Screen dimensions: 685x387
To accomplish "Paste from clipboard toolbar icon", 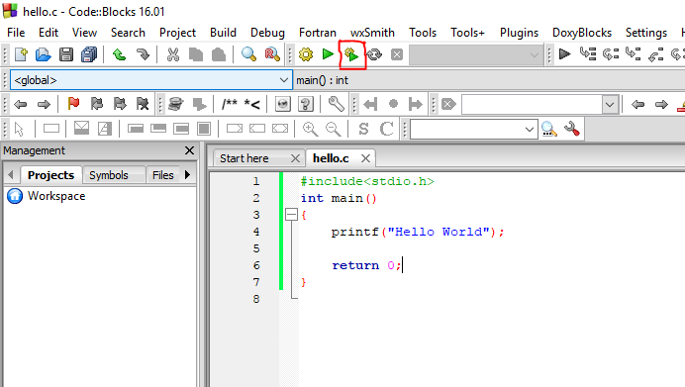I will pyautogui.click(x=219, y=54).
